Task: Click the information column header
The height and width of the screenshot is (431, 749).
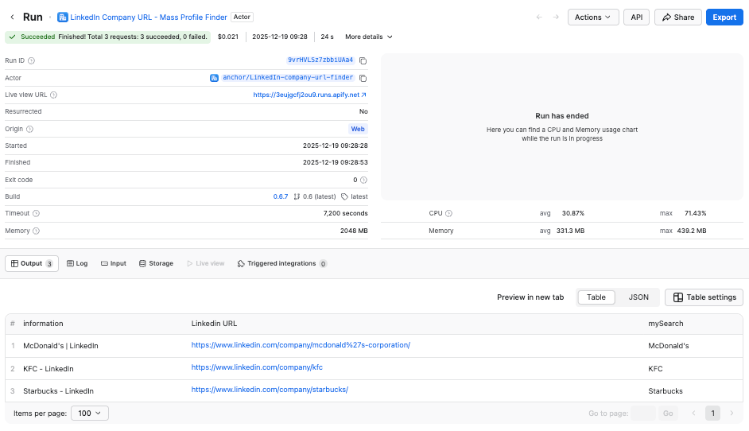Action: click(x=43, y=324)
